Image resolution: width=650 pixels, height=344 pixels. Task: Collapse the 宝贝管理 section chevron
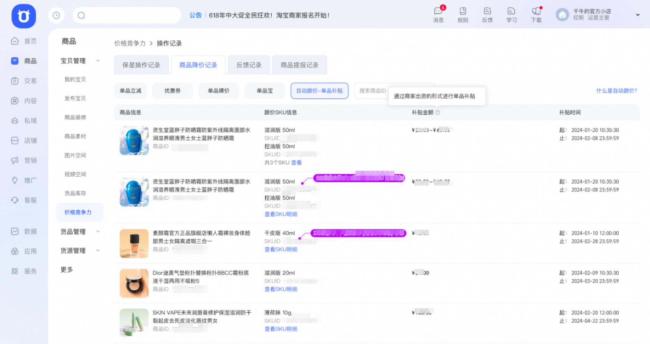point(98,61)
